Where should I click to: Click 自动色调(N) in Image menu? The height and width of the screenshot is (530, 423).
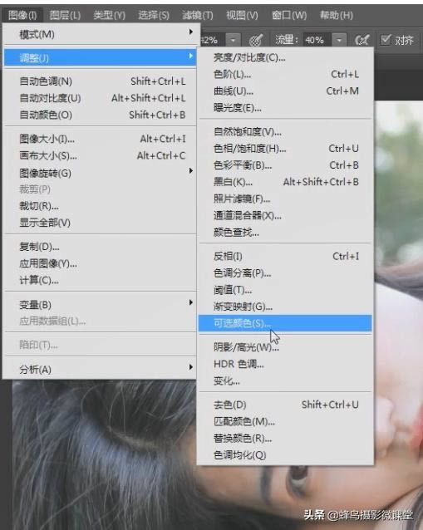click(x=100, y=81)
